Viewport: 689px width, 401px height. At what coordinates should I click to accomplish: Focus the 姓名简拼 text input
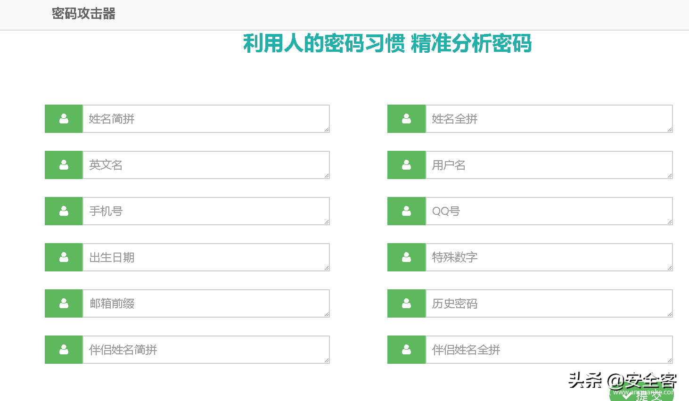coord(206,119)
